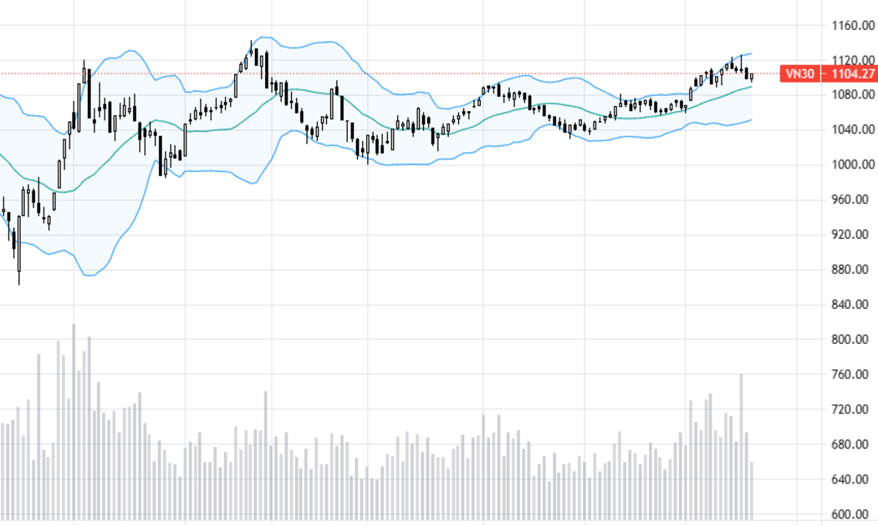Click the 1000.00 price axis label
Screen dimensions: 878x526
point(853,164)
